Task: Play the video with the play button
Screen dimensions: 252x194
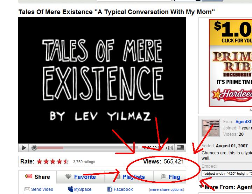Action: tap(24, 148)
